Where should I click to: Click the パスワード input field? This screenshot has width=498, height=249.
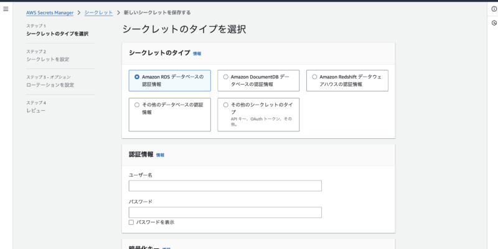point(225,212)
